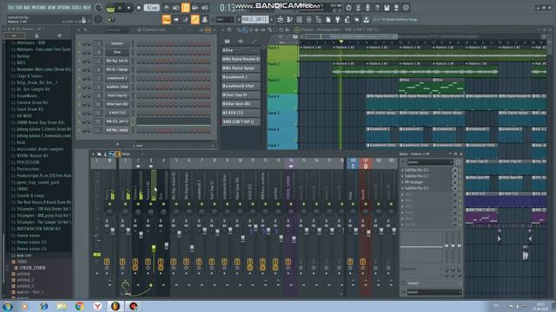The width and height of the screenshot is (556, 312).
Task: Open Google Chrome from the taskbar
Action: point(79,306)
